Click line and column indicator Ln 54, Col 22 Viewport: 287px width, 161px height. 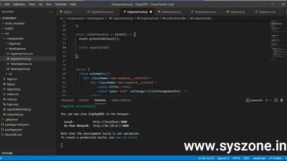(206, 158)
